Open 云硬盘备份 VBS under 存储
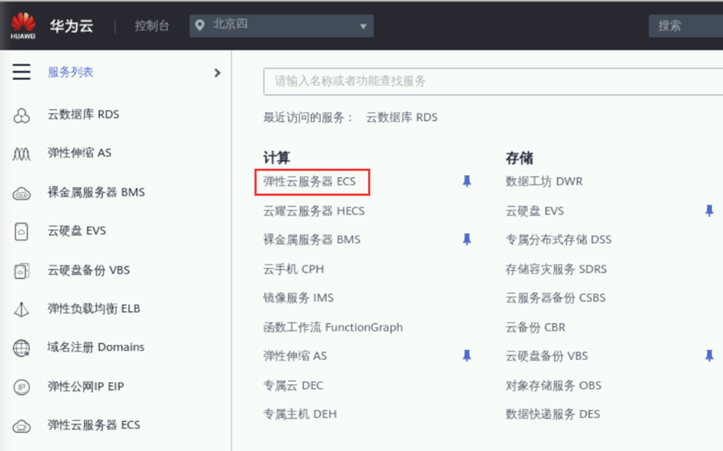Image resolution: width=723 pixels, height=451 pixels. click(547, 356)
